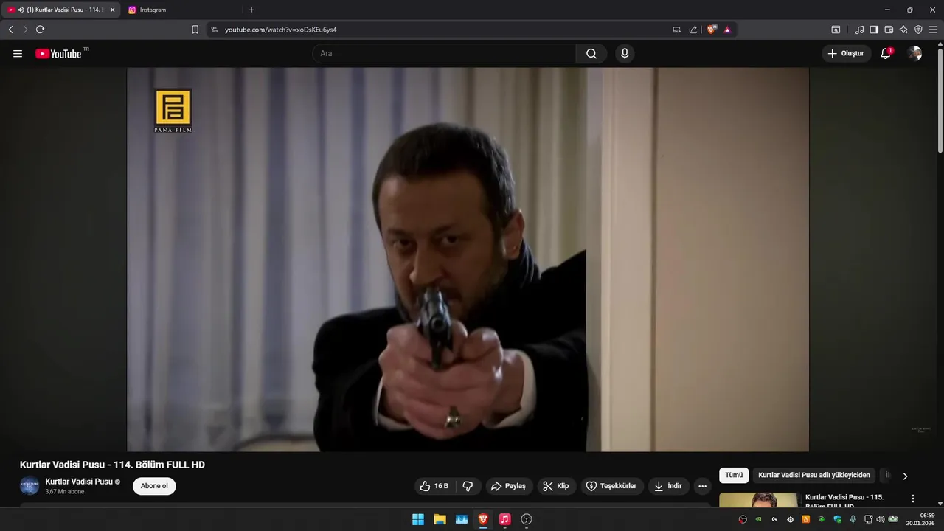Go back in browser history
This screenshot has width=944, height=531.
(x=10, y=29)
